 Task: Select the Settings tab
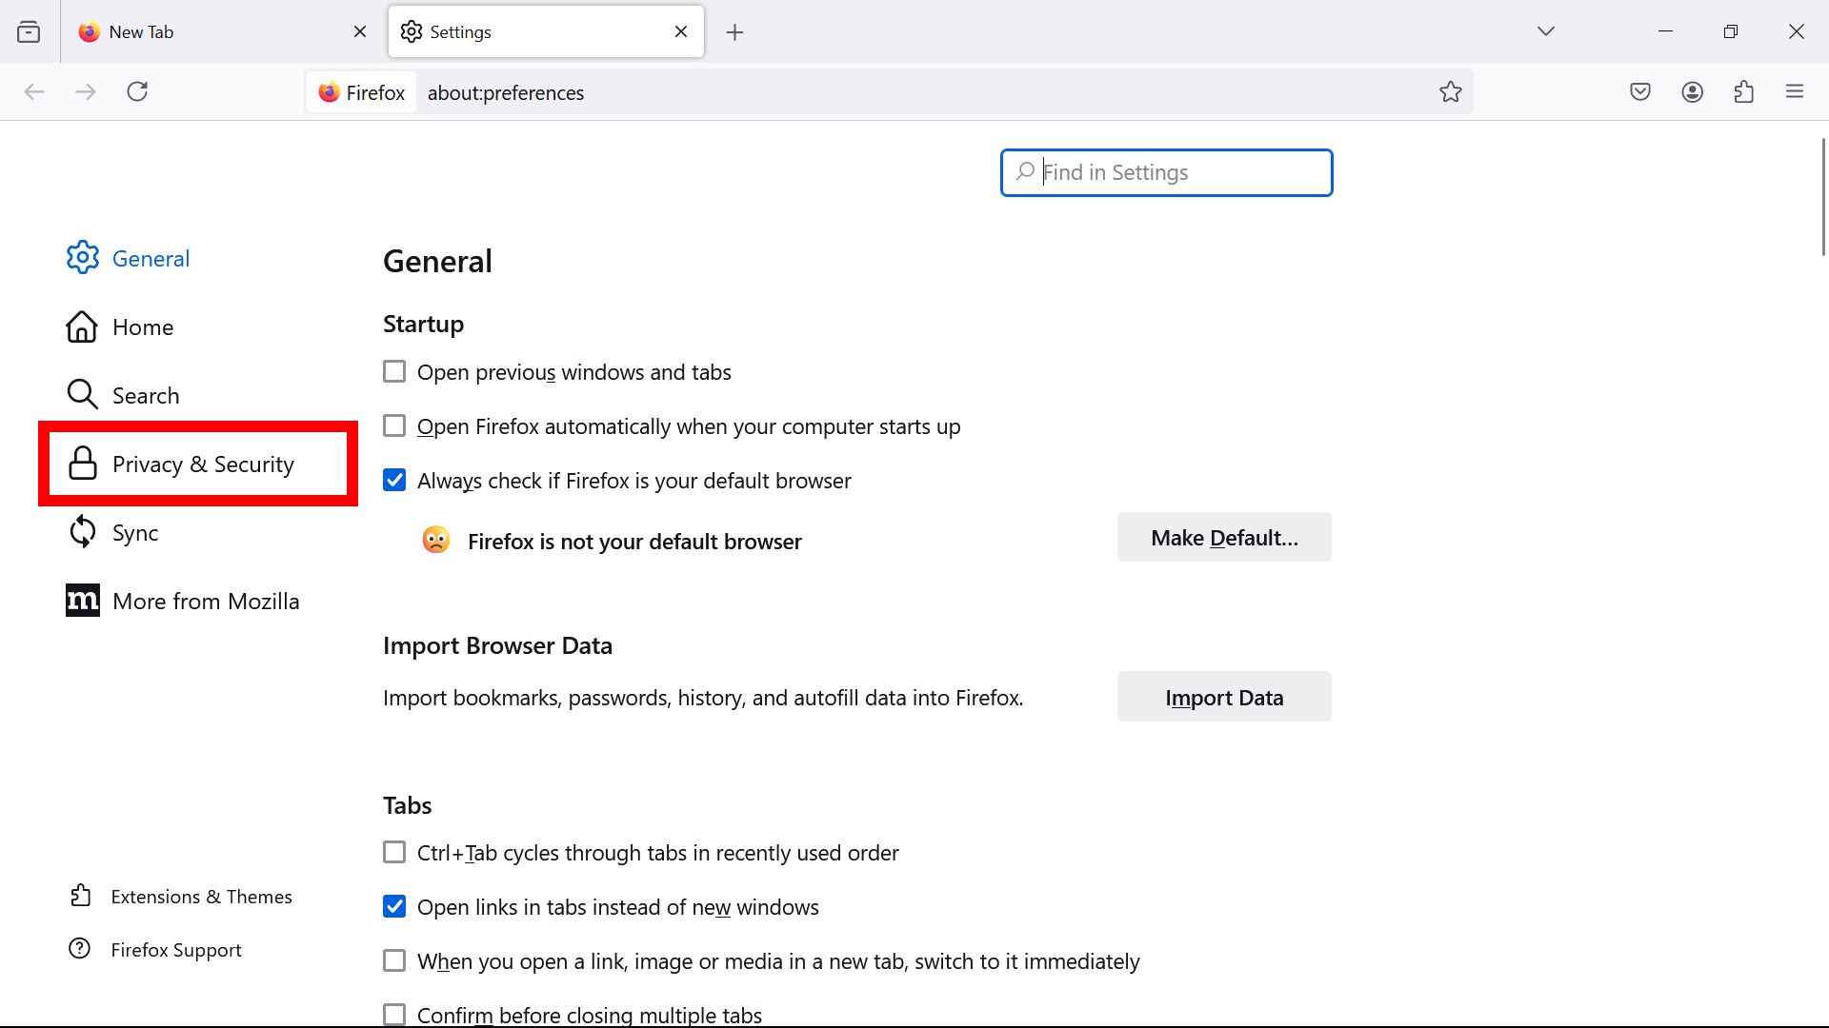[460, 31]
